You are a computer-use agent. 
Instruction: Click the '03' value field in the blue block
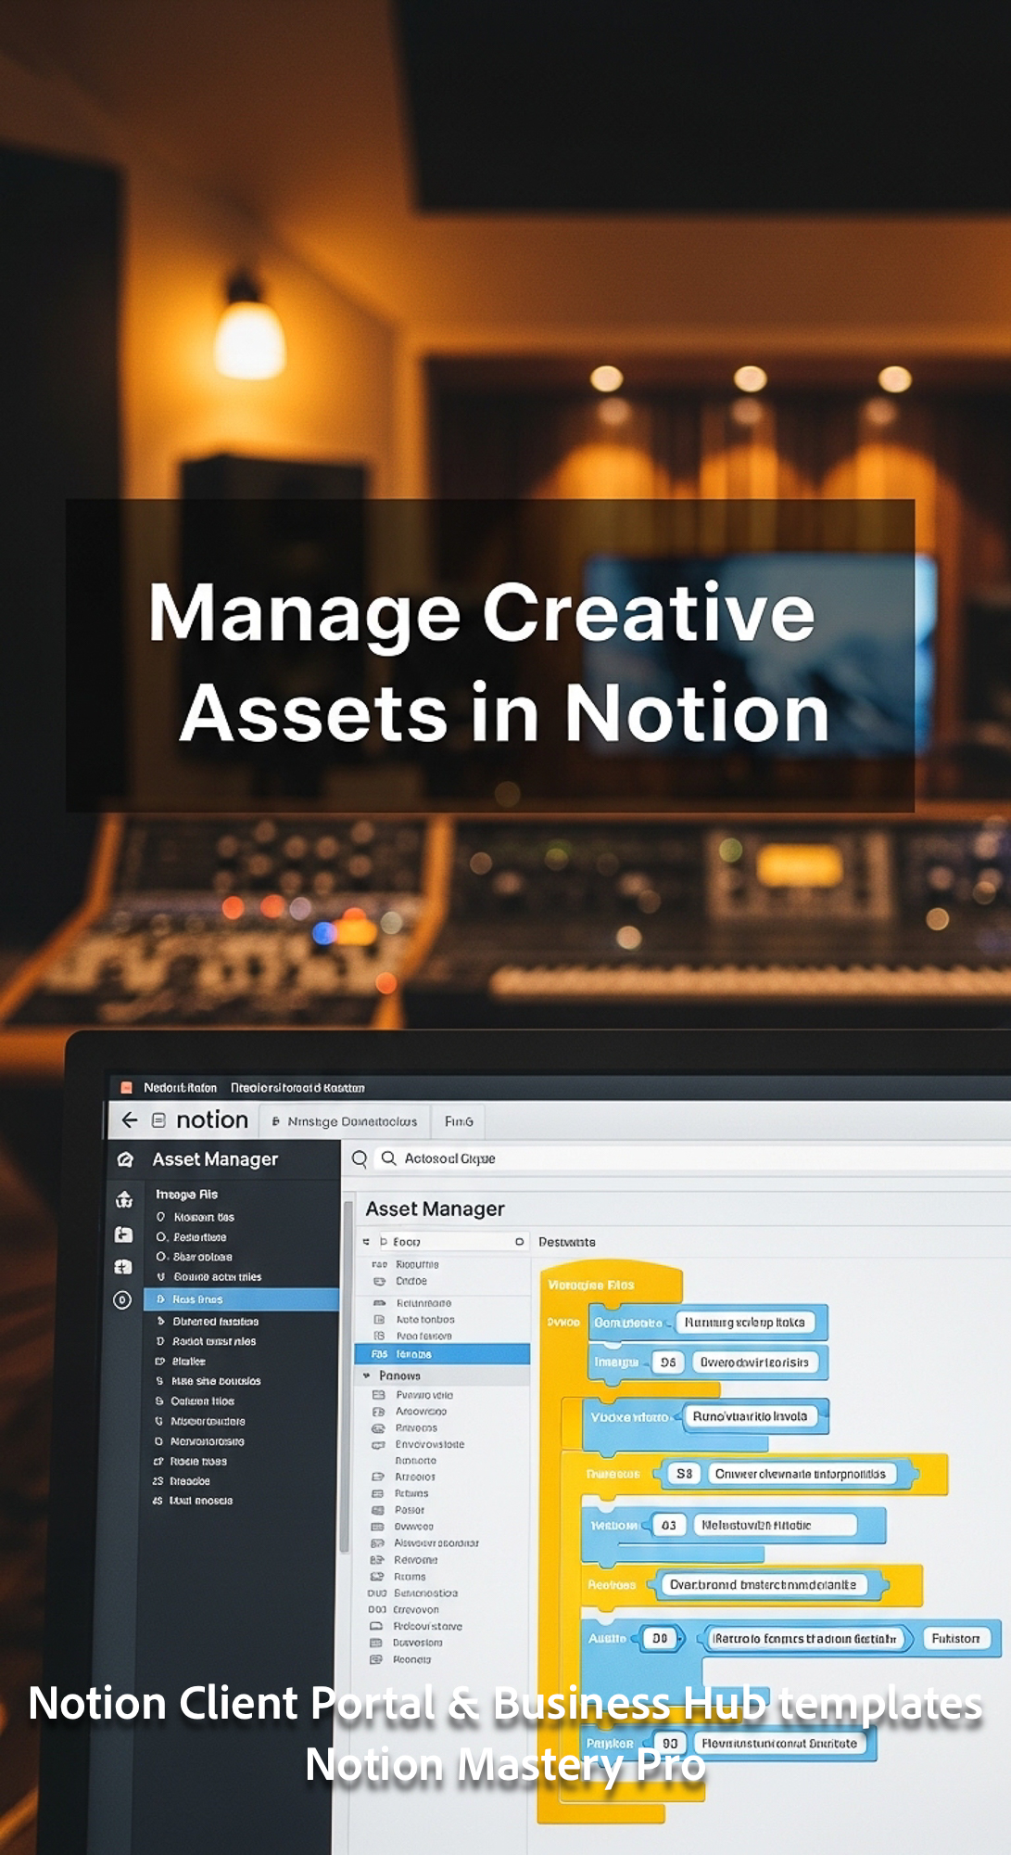click(668, 1526)
